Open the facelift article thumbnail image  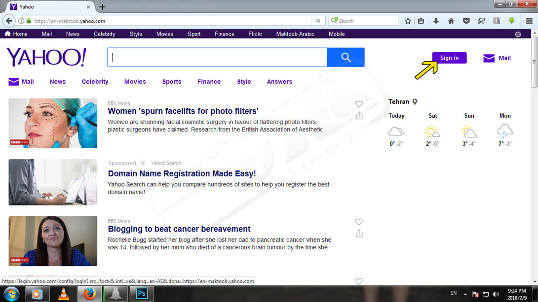(x=53, y=123)
